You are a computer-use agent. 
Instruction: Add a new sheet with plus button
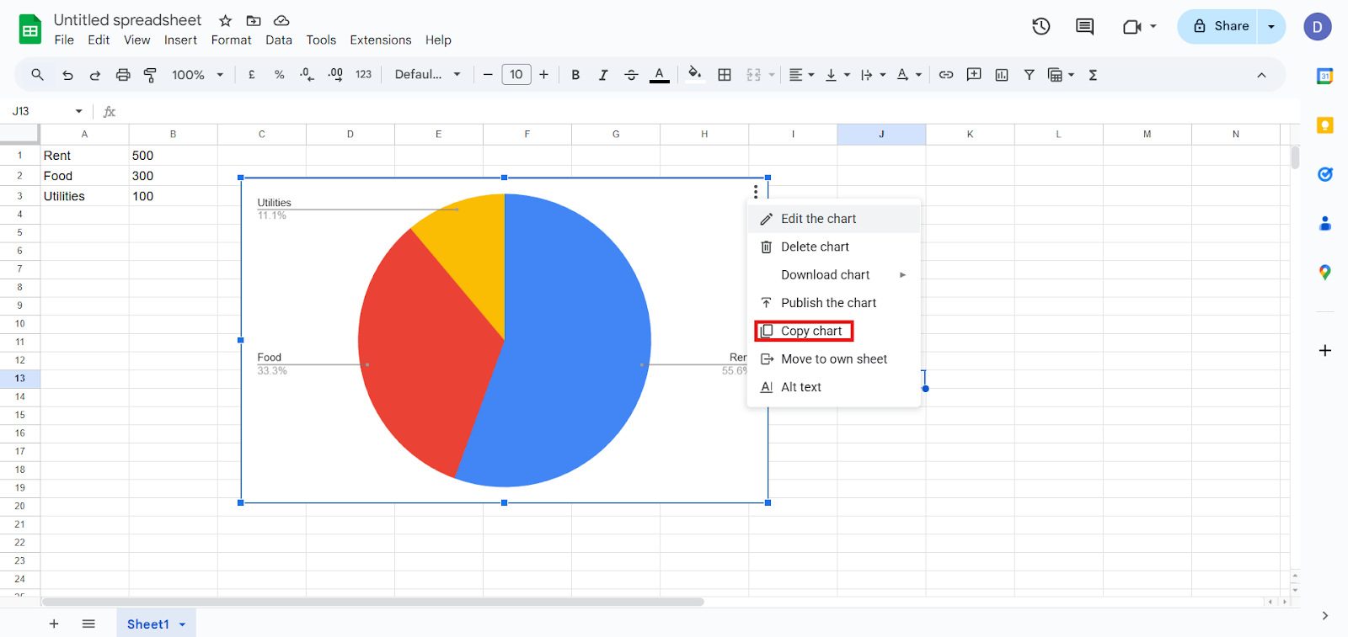pos(54,624)
